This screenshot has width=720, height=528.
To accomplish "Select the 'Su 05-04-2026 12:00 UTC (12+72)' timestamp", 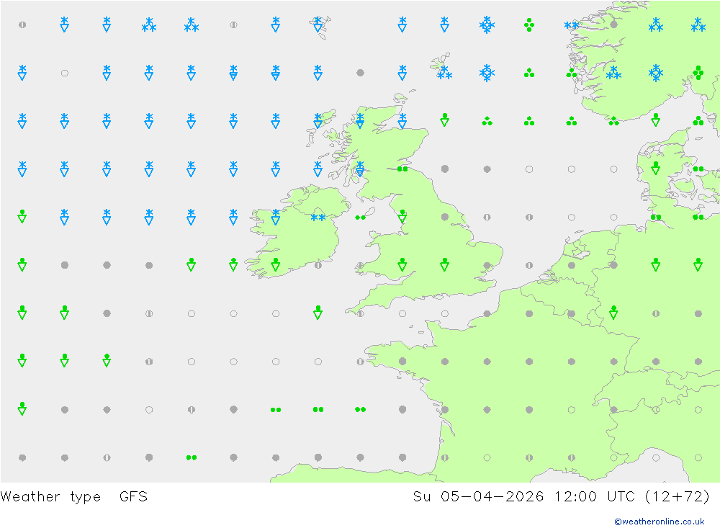I will pyautogui.click(x=561, y=497).
